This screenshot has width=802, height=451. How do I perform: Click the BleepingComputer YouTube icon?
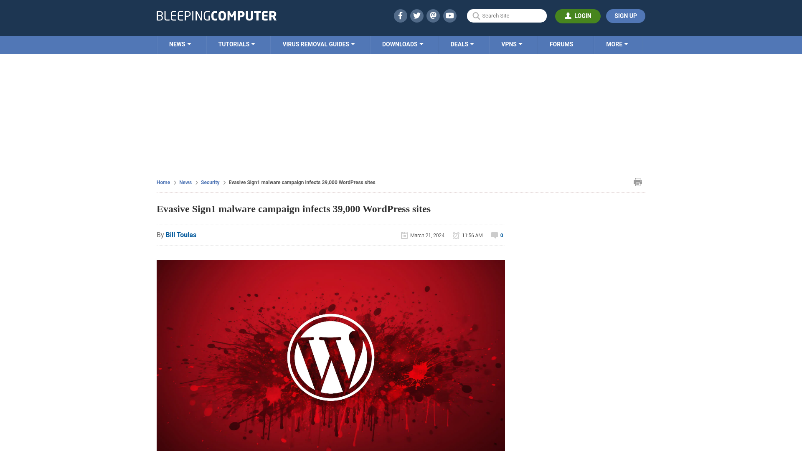point(449,15)
